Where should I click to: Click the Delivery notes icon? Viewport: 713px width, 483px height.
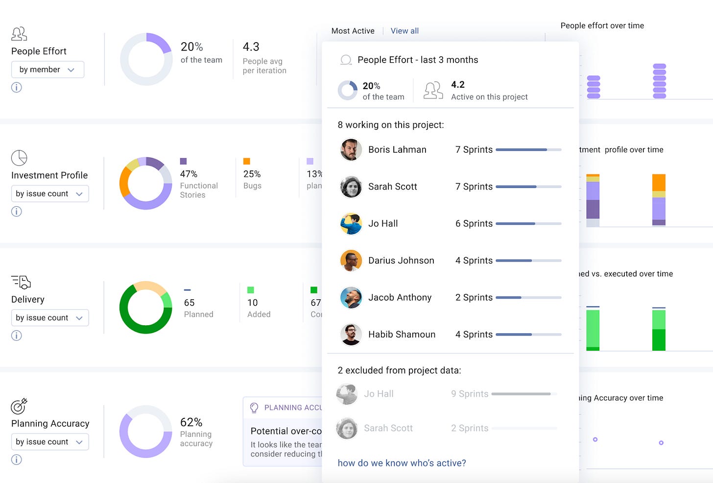[x=21, y=282]
